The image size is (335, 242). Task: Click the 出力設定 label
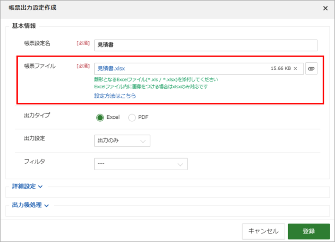point(34,138)
